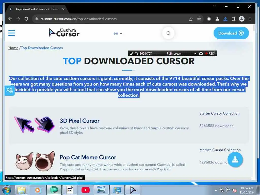Click the 3D Pixel cursor thumbnail
Screen dimensions: 260x195
(35, 125)
